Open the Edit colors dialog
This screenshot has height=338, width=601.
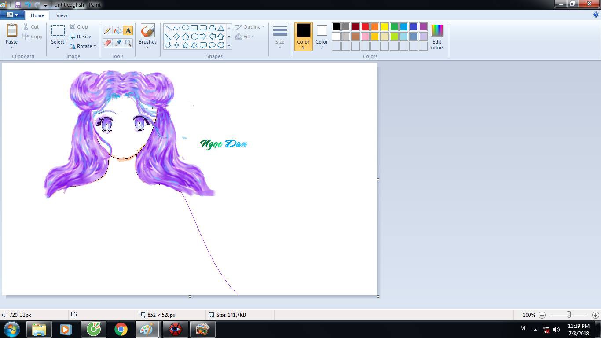437,37
